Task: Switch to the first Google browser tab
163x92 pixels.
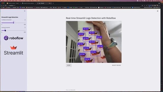Action: 13,3
